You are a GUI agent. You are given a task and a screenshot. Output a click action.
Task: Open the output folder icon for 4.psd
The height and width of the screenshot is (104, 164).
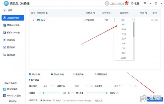[x=153, y=20]
